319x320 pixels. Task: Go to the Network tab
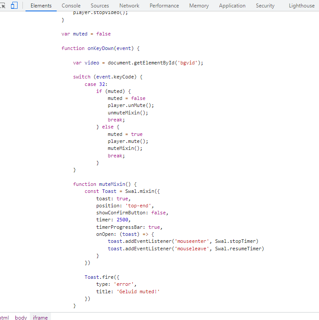[x=129, y=6]
